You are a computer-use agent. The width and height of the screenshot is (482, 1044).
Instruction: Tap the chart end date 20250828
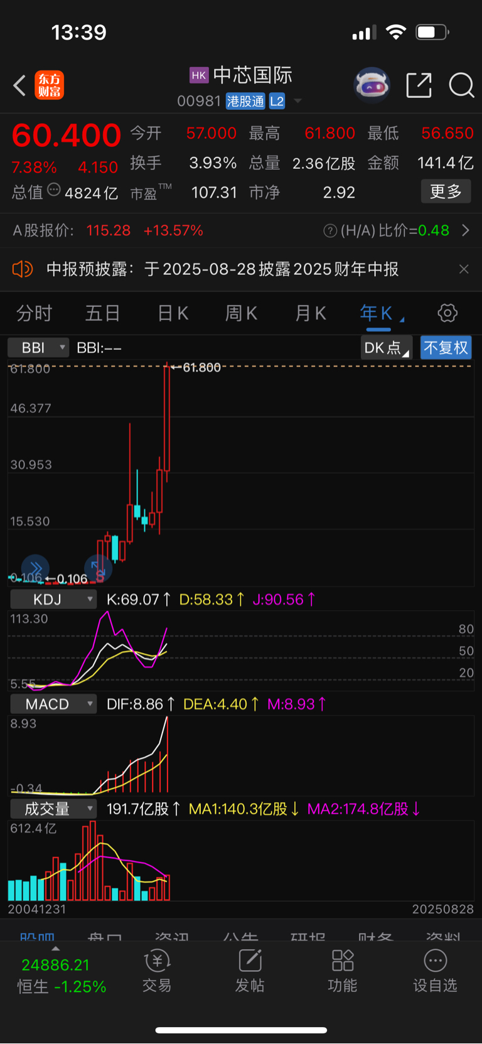point(442,909)
